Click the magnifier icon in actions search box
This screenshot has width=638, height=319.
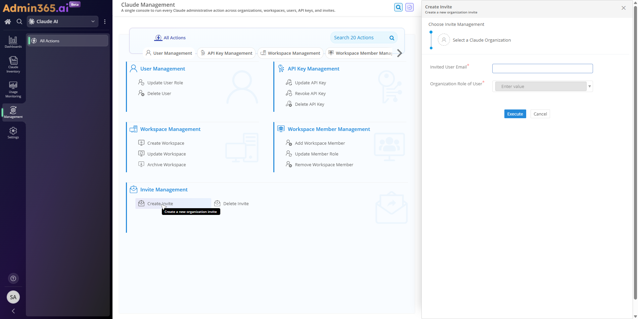pos(392,38)
